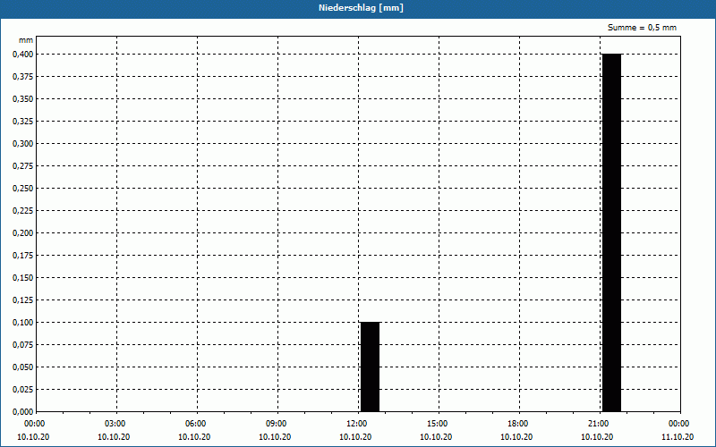This screenshot has width=716, height=447.
Task: Click the 0,175 y-axis value
Action: (23, 256)
